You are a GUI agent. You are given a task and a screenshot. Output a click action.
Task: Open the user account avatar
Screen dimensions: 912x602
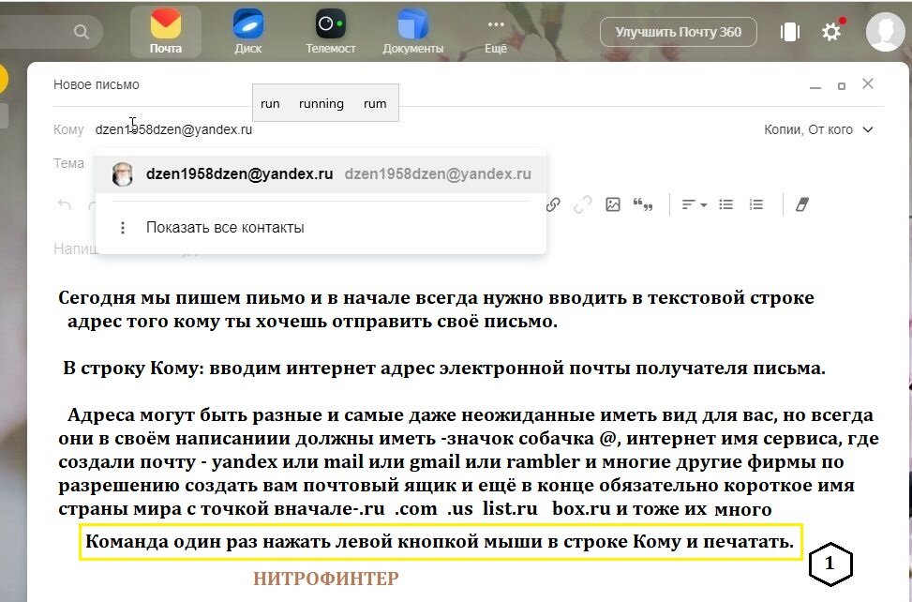coord(885,31)
